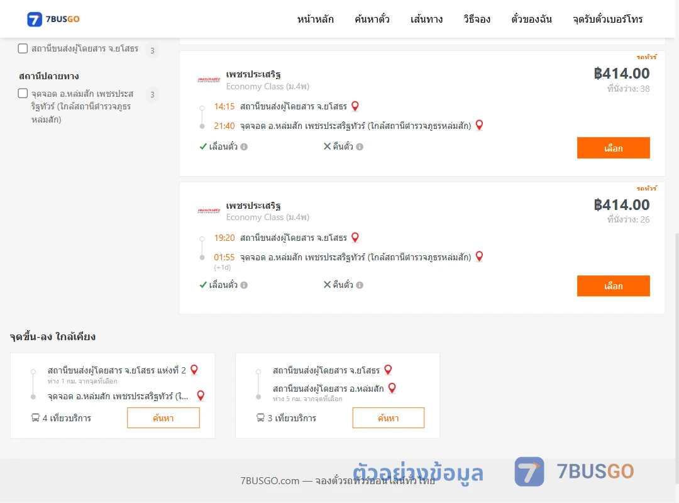The width and height of the screenshot is (679, 503).
Task: Click ค้นหา on 3 เที่ยวบริการ card
Action: pos(389,417)
